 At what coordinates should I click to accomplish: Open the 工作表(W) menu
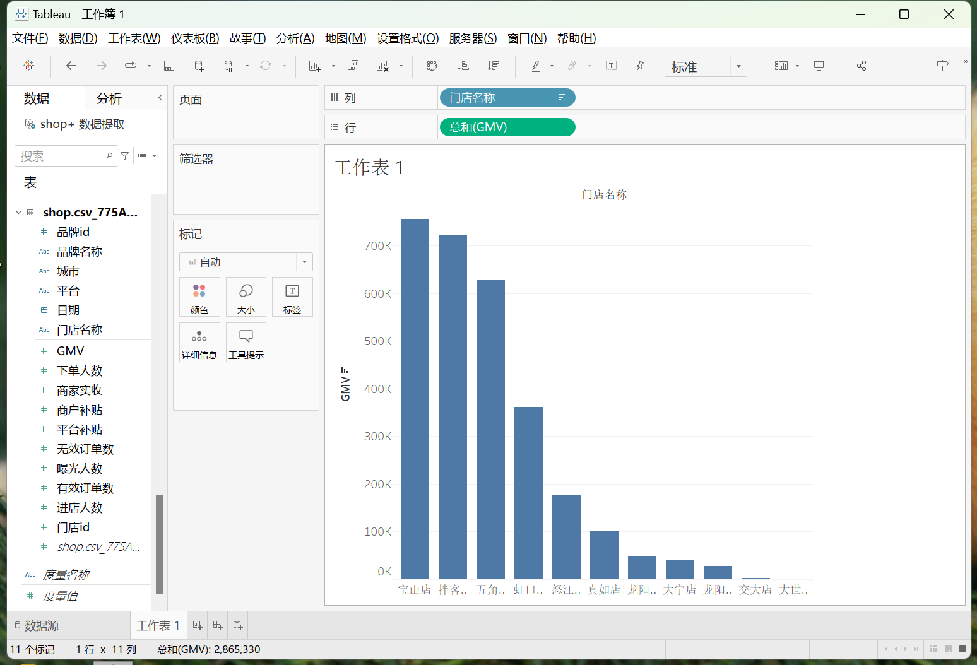coord(134,38)
